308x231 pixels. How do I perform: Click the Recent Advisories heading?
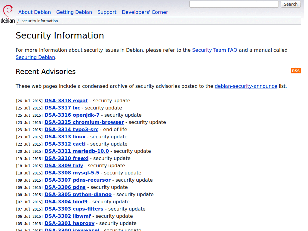point(46,72)
